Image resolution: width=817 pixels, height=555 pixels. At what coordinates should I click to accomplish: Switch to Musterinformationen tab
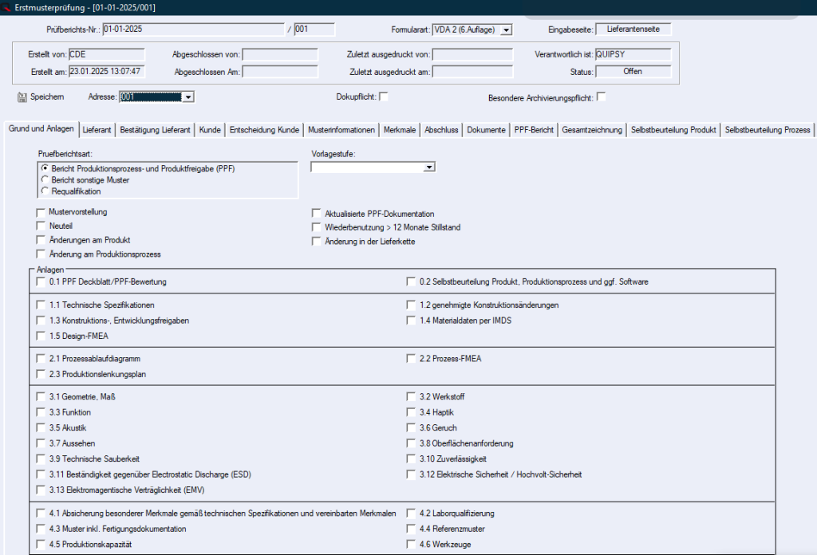pyautogui.click(x=341, y=130)
